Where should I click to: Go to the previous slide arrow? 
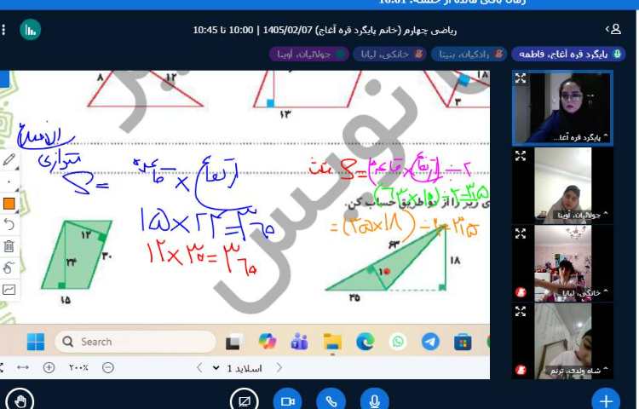[x=199, y=368]
